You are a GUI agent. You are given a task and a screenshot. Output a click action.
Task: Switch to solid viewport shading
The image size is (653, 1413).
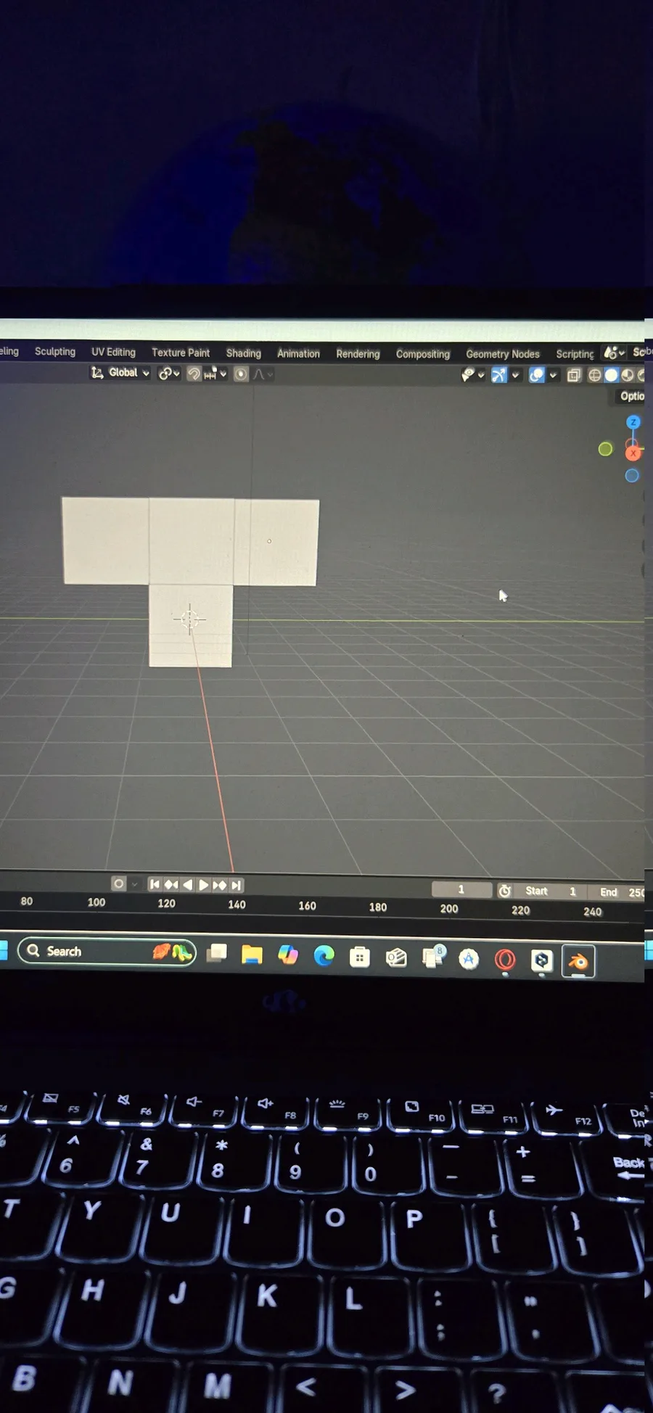click(x=611, y=375)
